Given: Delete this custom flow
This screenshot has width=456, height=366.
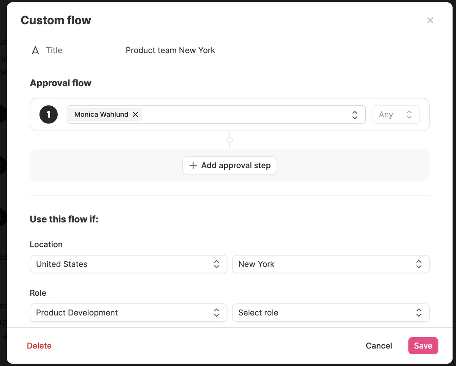Looking at the screenshot, I should coord(39,346).
